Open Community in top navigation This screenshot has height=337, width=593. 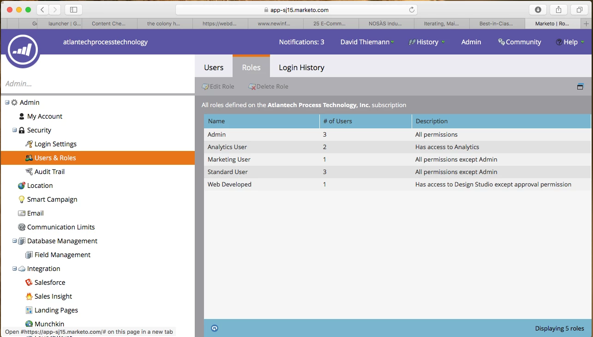(520, 42)
